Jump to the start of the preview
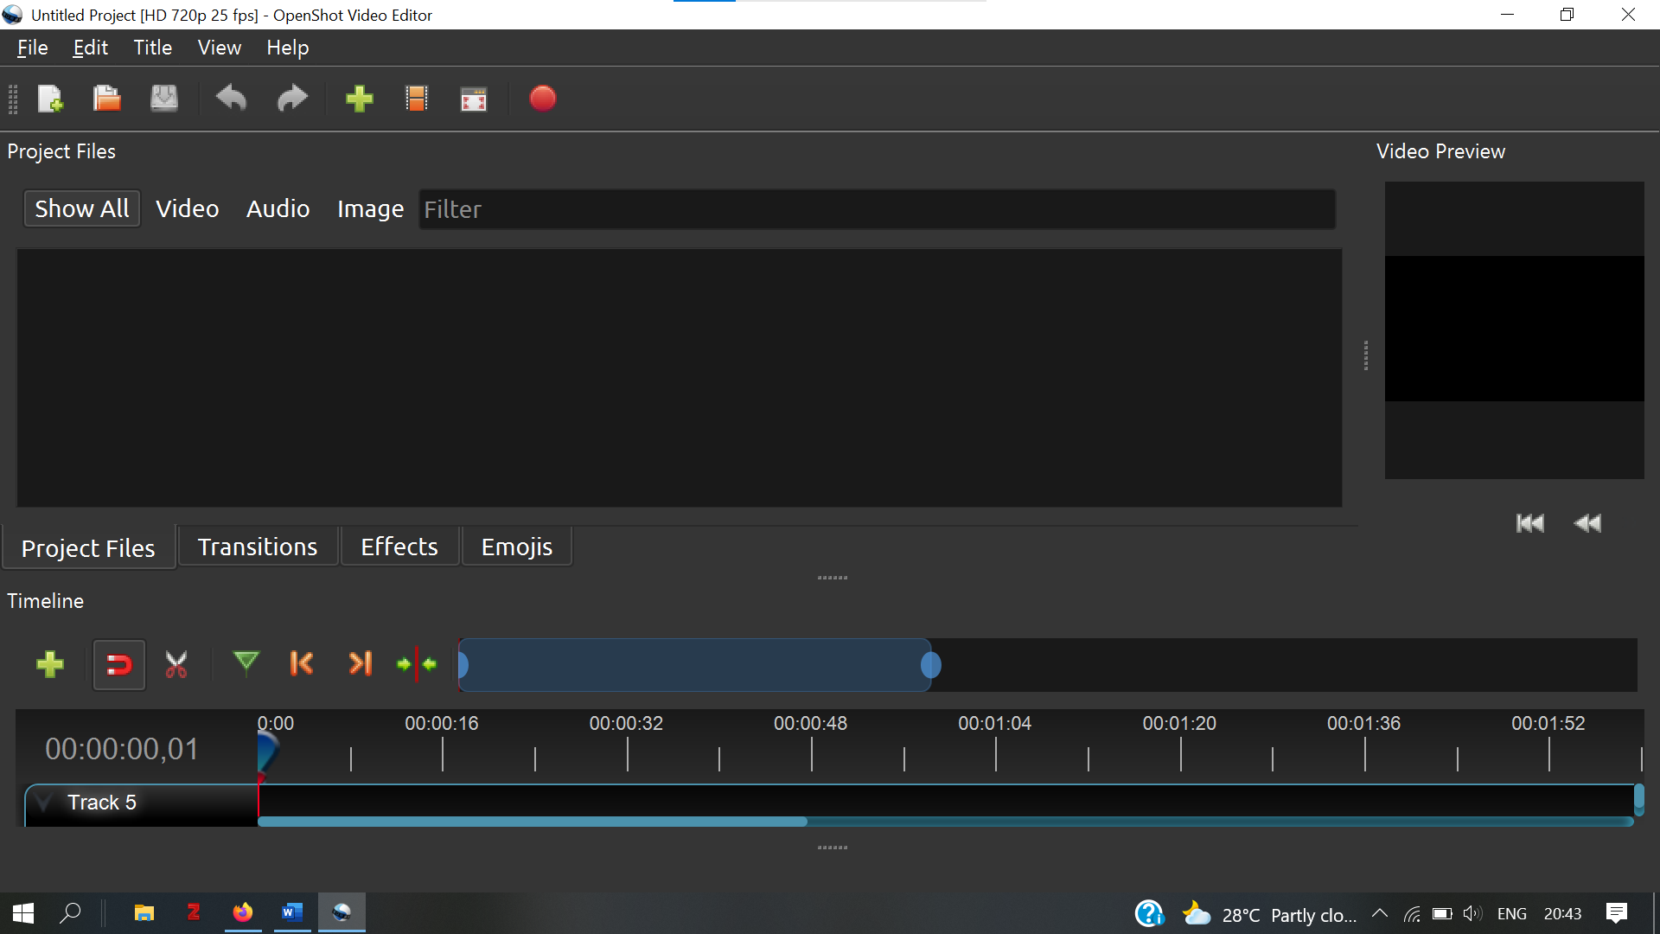1660x934 pixels. (x=1529, y=522)
